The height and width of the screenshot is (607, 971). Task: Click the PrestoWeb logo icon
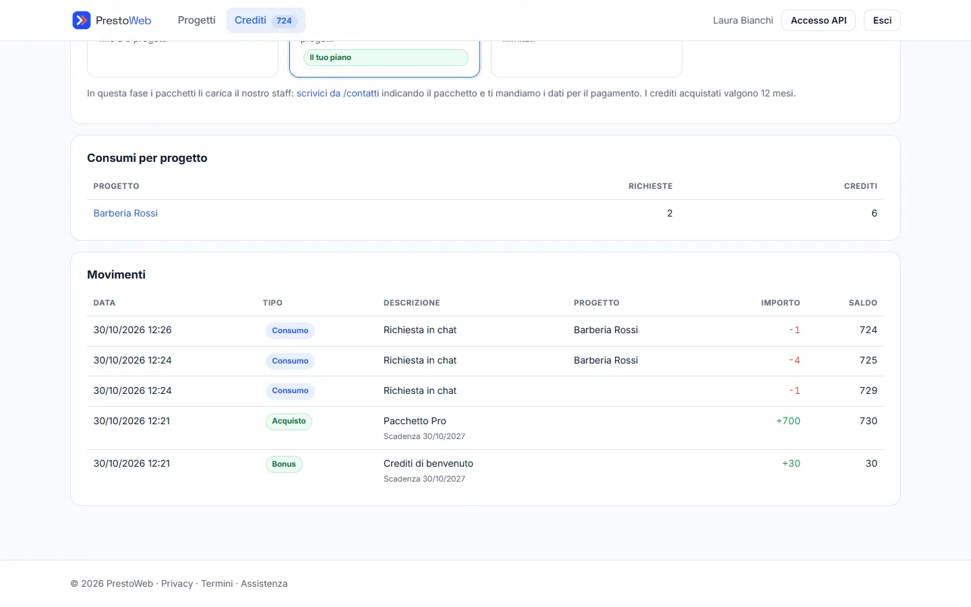[82, 20]
